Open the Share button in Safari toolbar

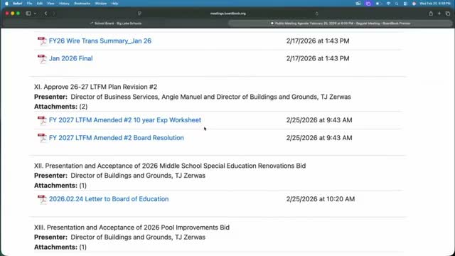[431, 14]
